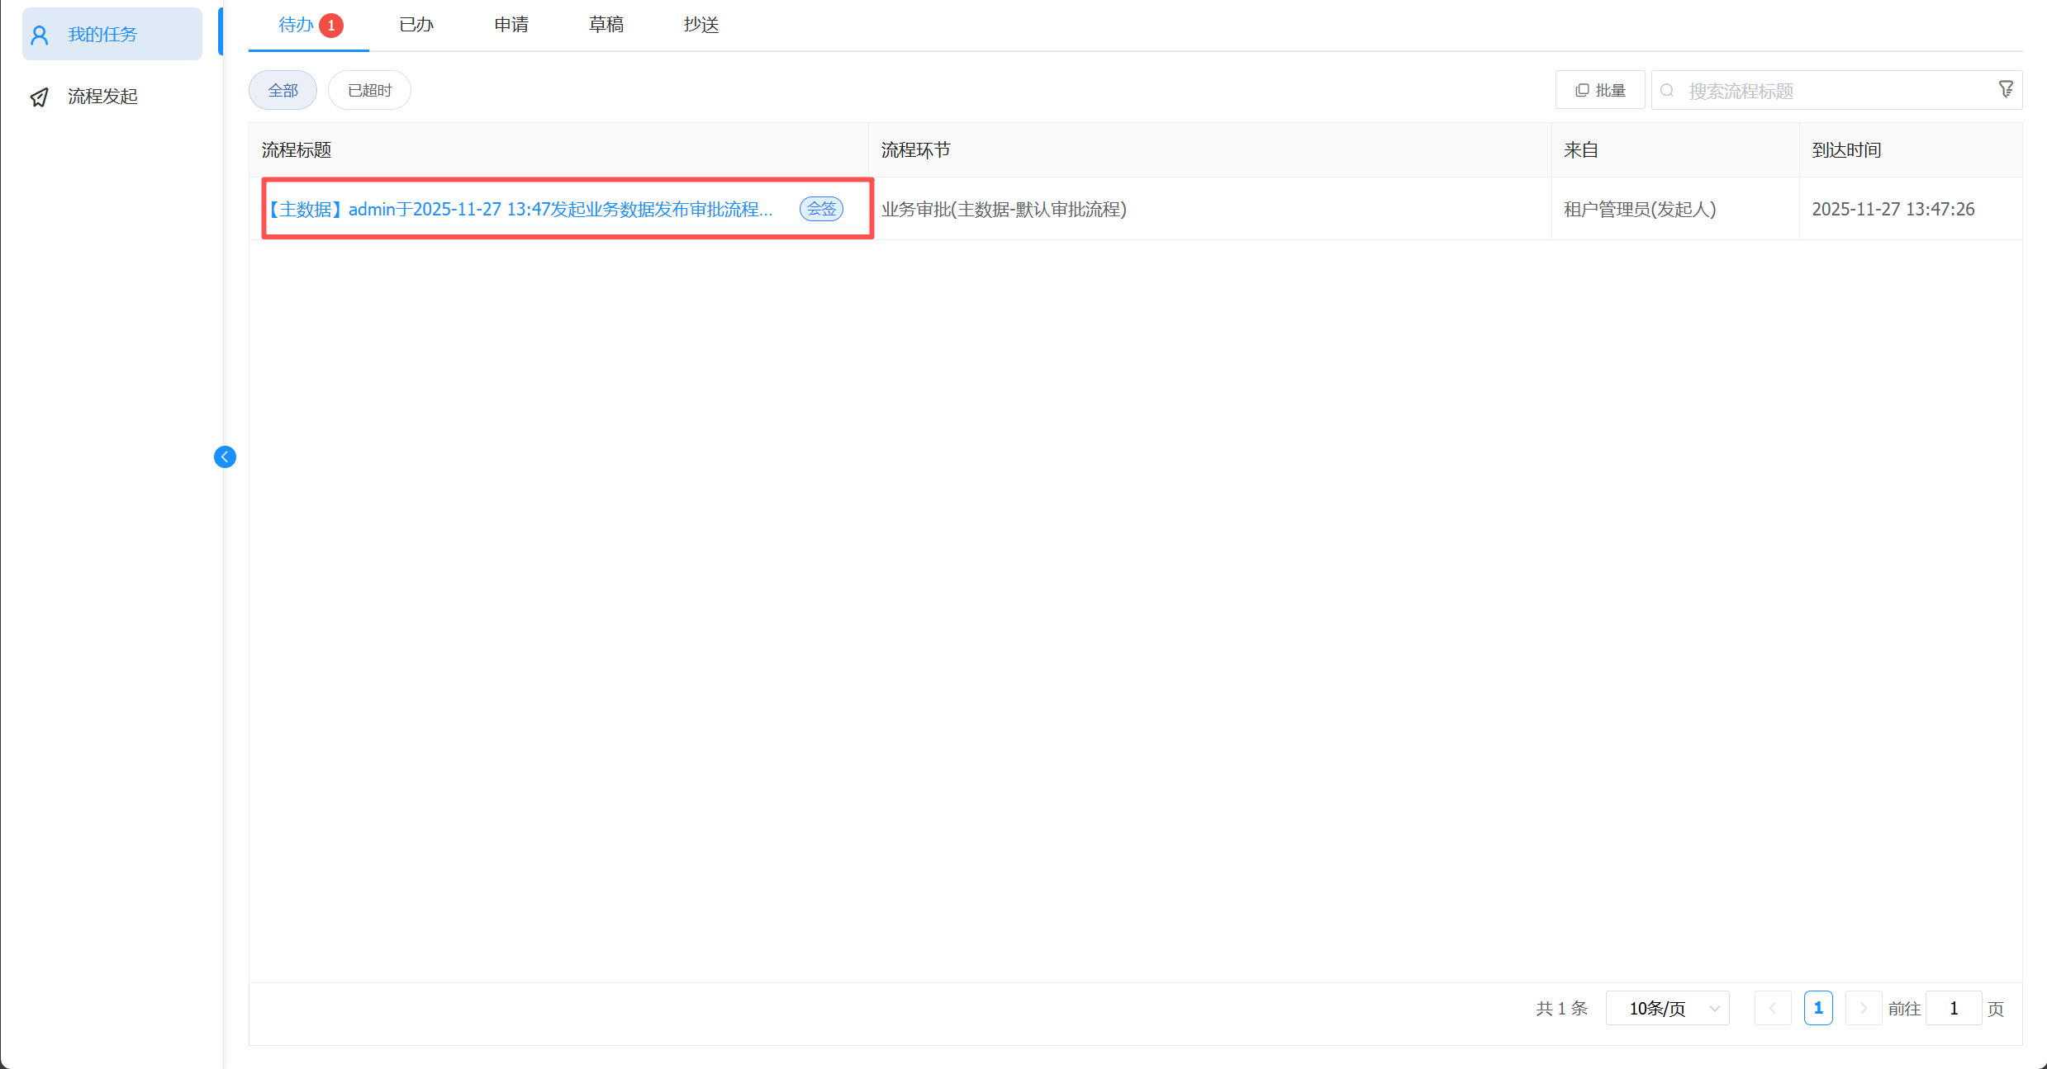Screen dimensions: 2047x1069
Task: Open 流程发起 paper plane menu
Action: tap(102, 97)
